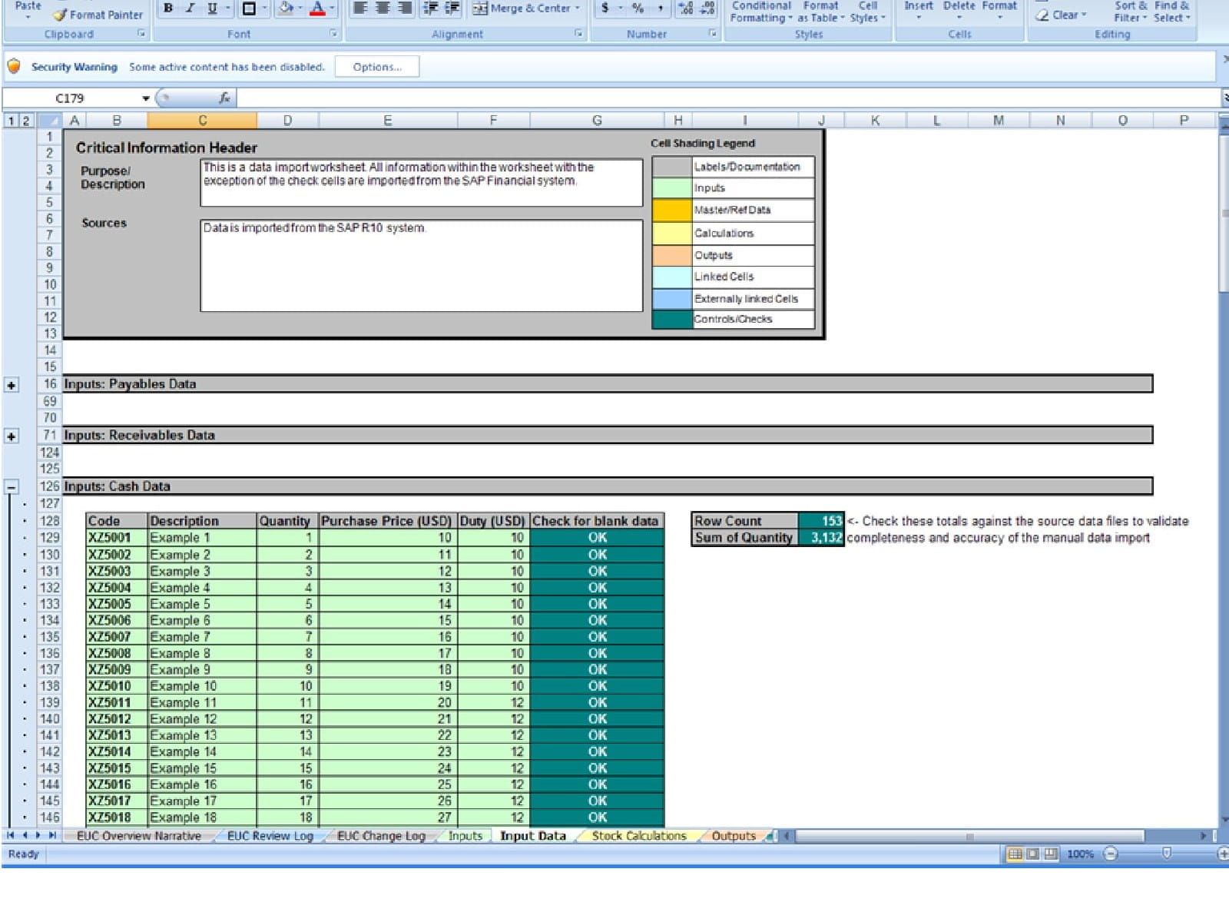Toggle bold formatting in the Font group
The image size is (1229, 922).
[x=167, y=8]
